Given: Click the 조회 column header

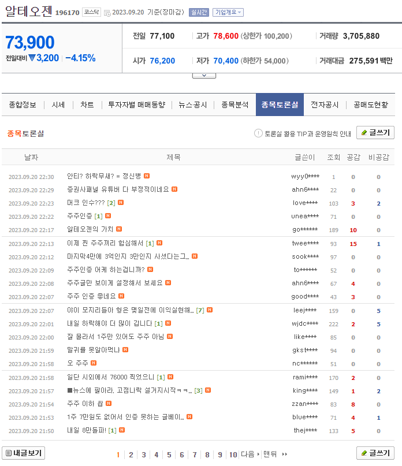Looking at the screenshot, I should click(334, 157).
